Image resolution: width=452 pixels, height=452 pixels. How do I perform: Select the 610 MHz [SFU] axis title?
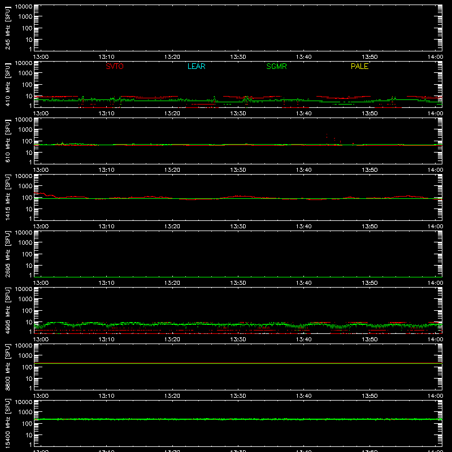(x=7, y=141)
